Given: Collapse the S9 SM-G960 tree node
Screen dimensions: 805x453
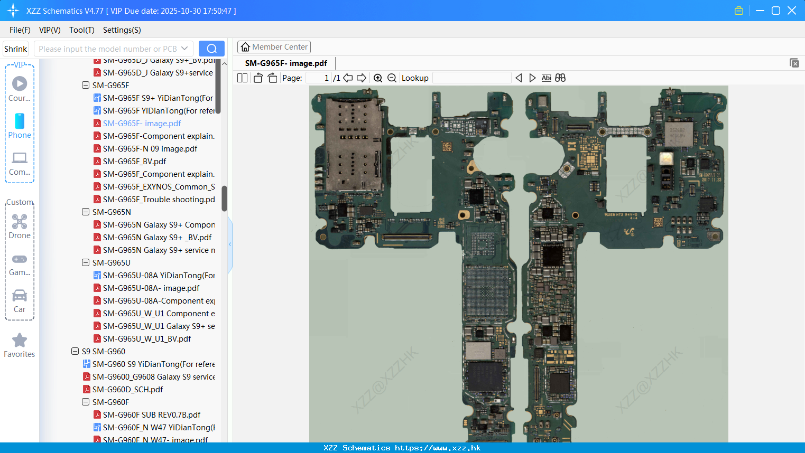Looking at the screenshot, I should point(75,351).
